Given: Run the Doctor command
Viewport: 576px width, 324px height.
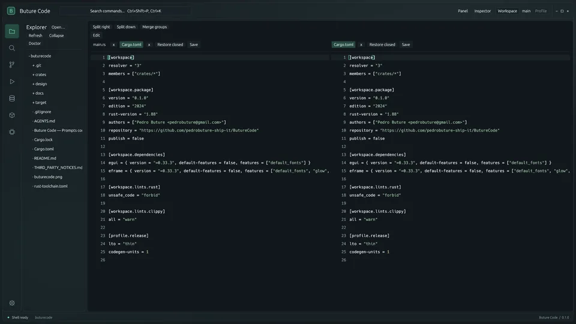Looking at the screenshot, I should [x=35, y=43].
